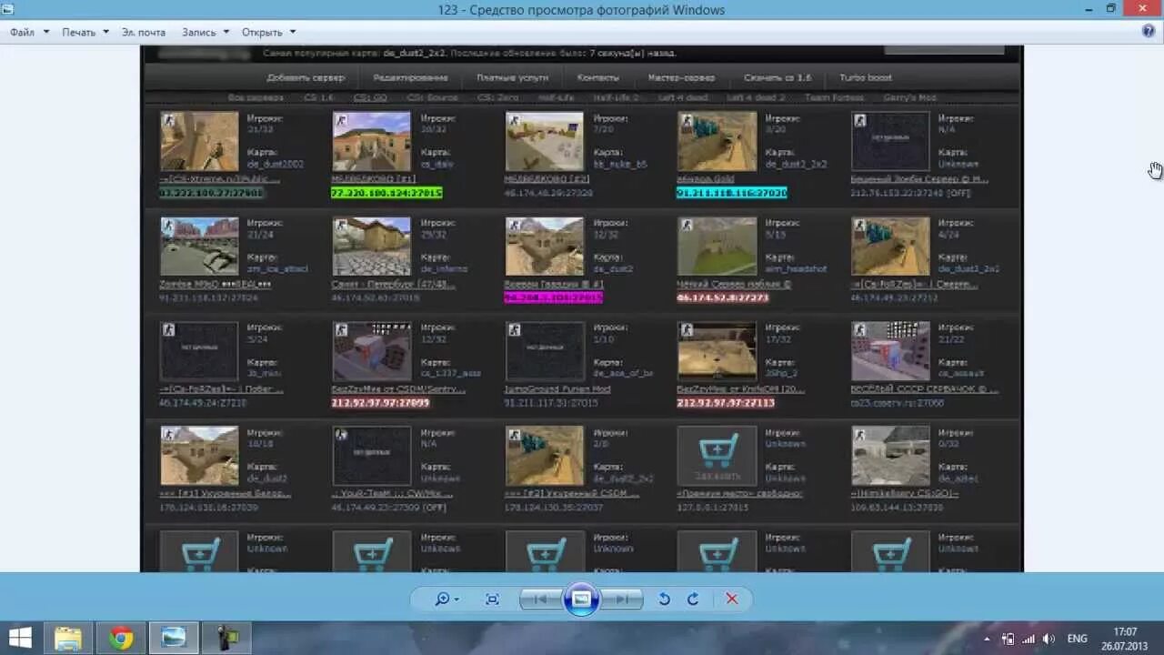1164x655 pixels.
Task: Rotate the photo clockwise
Action: coord(693,599)
